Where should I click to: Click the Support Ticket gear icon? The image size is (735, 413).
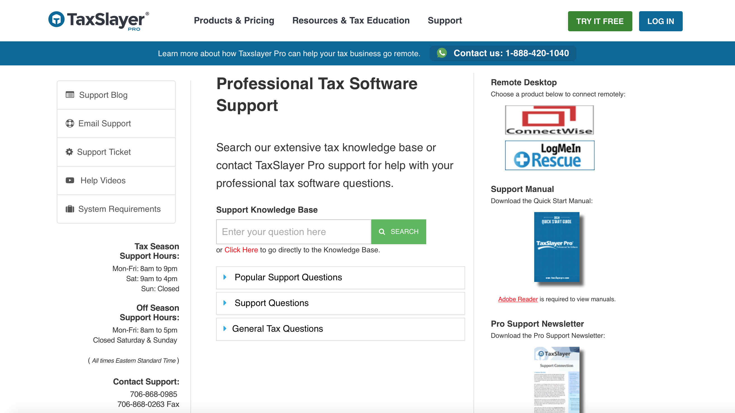[70, 152]
